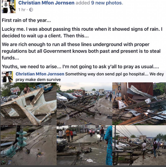This screenshot has height=167, width=166.
Task: Open photo of people walking past debris
Action: [x=84, y=145]
